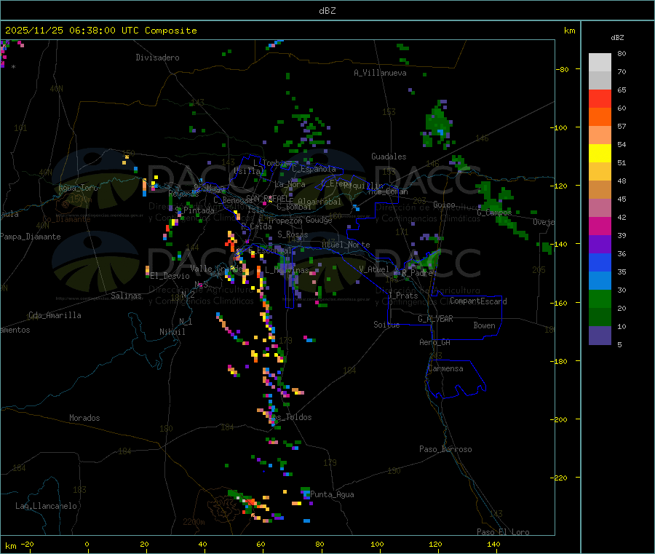
Task: Click the timestamp UTC Composite header
Action: tap(100, 31)
